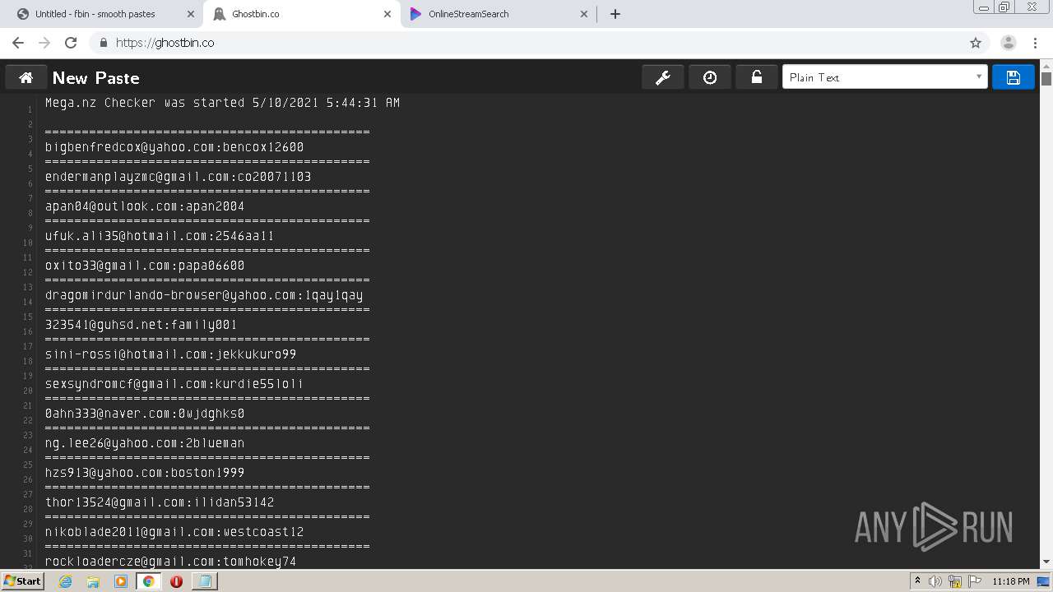Click the Mega.nz Checker header line
This screenshot has height=592, width=1053.
(x=222, y=103)
